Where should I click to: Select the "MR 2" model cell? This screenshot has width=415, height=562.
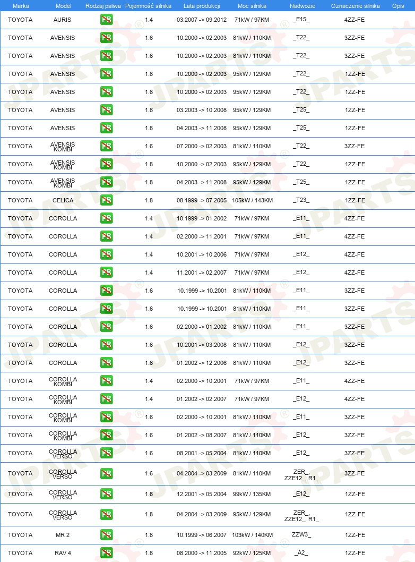point(63,535)
